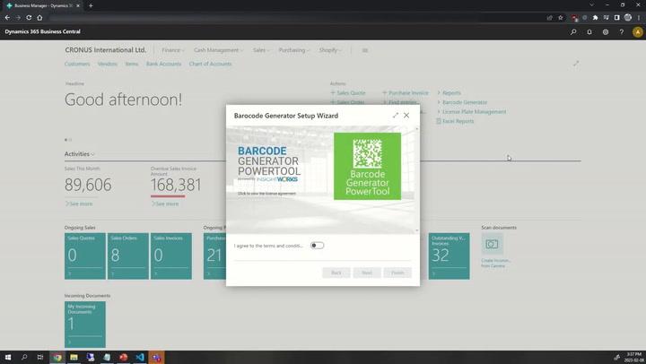Expand the Finance menu

coord(172,50)
